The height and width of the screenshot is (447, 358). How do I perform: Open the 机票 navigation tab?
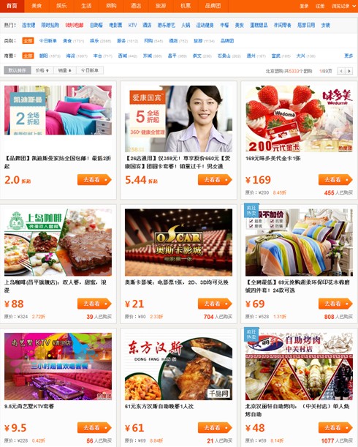tap(186, 6)
